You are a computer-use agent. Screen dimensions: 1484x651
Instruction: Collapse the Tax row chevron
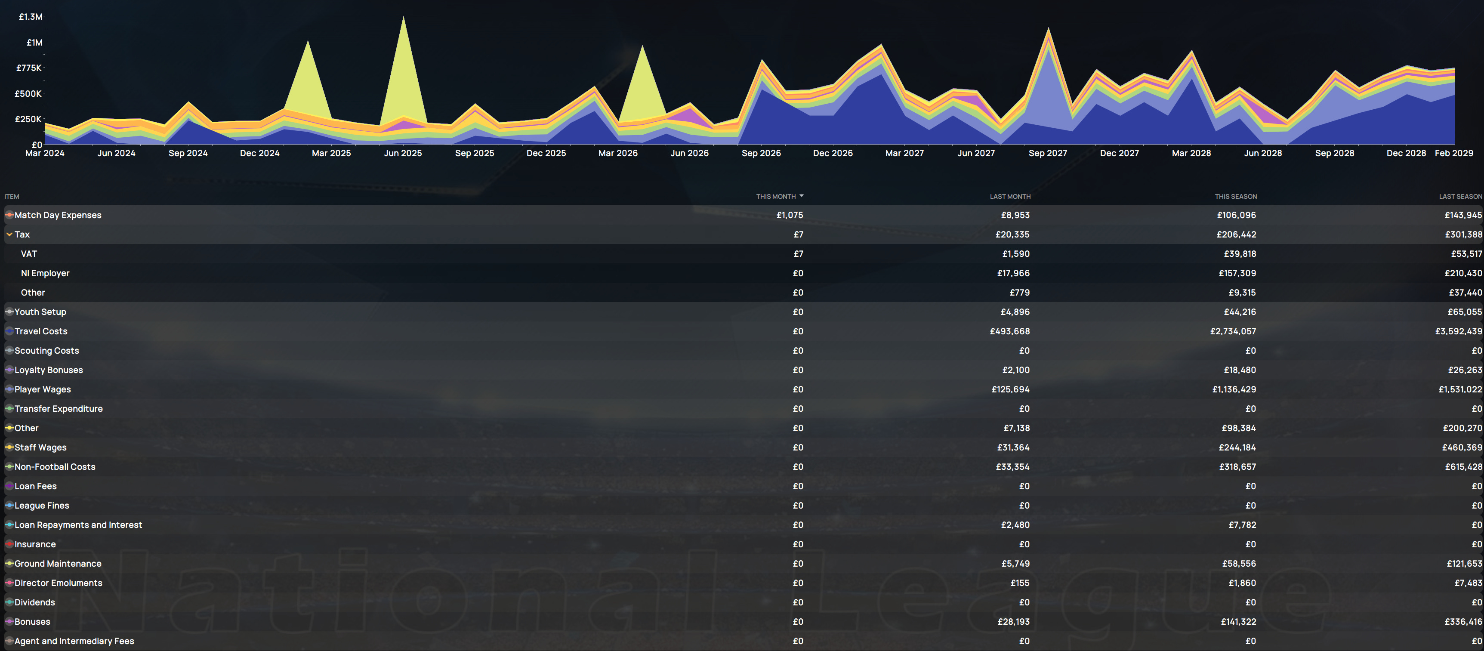coord(9,234)
